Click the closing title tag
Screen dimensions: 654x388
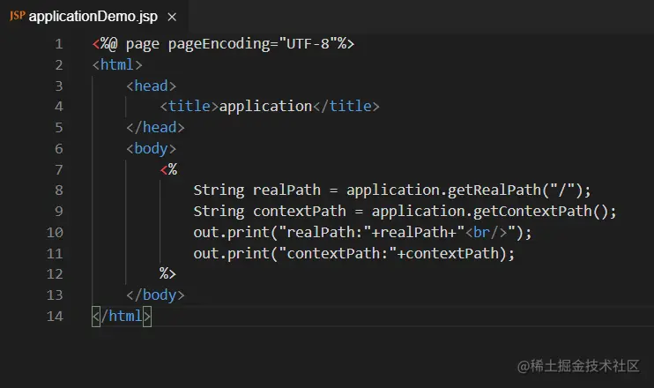[346, 107]
